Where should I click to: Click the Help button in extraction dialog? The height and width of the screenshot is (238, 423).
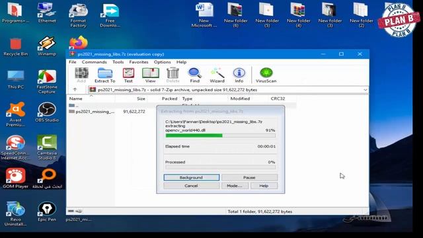[x=264, y=186]
